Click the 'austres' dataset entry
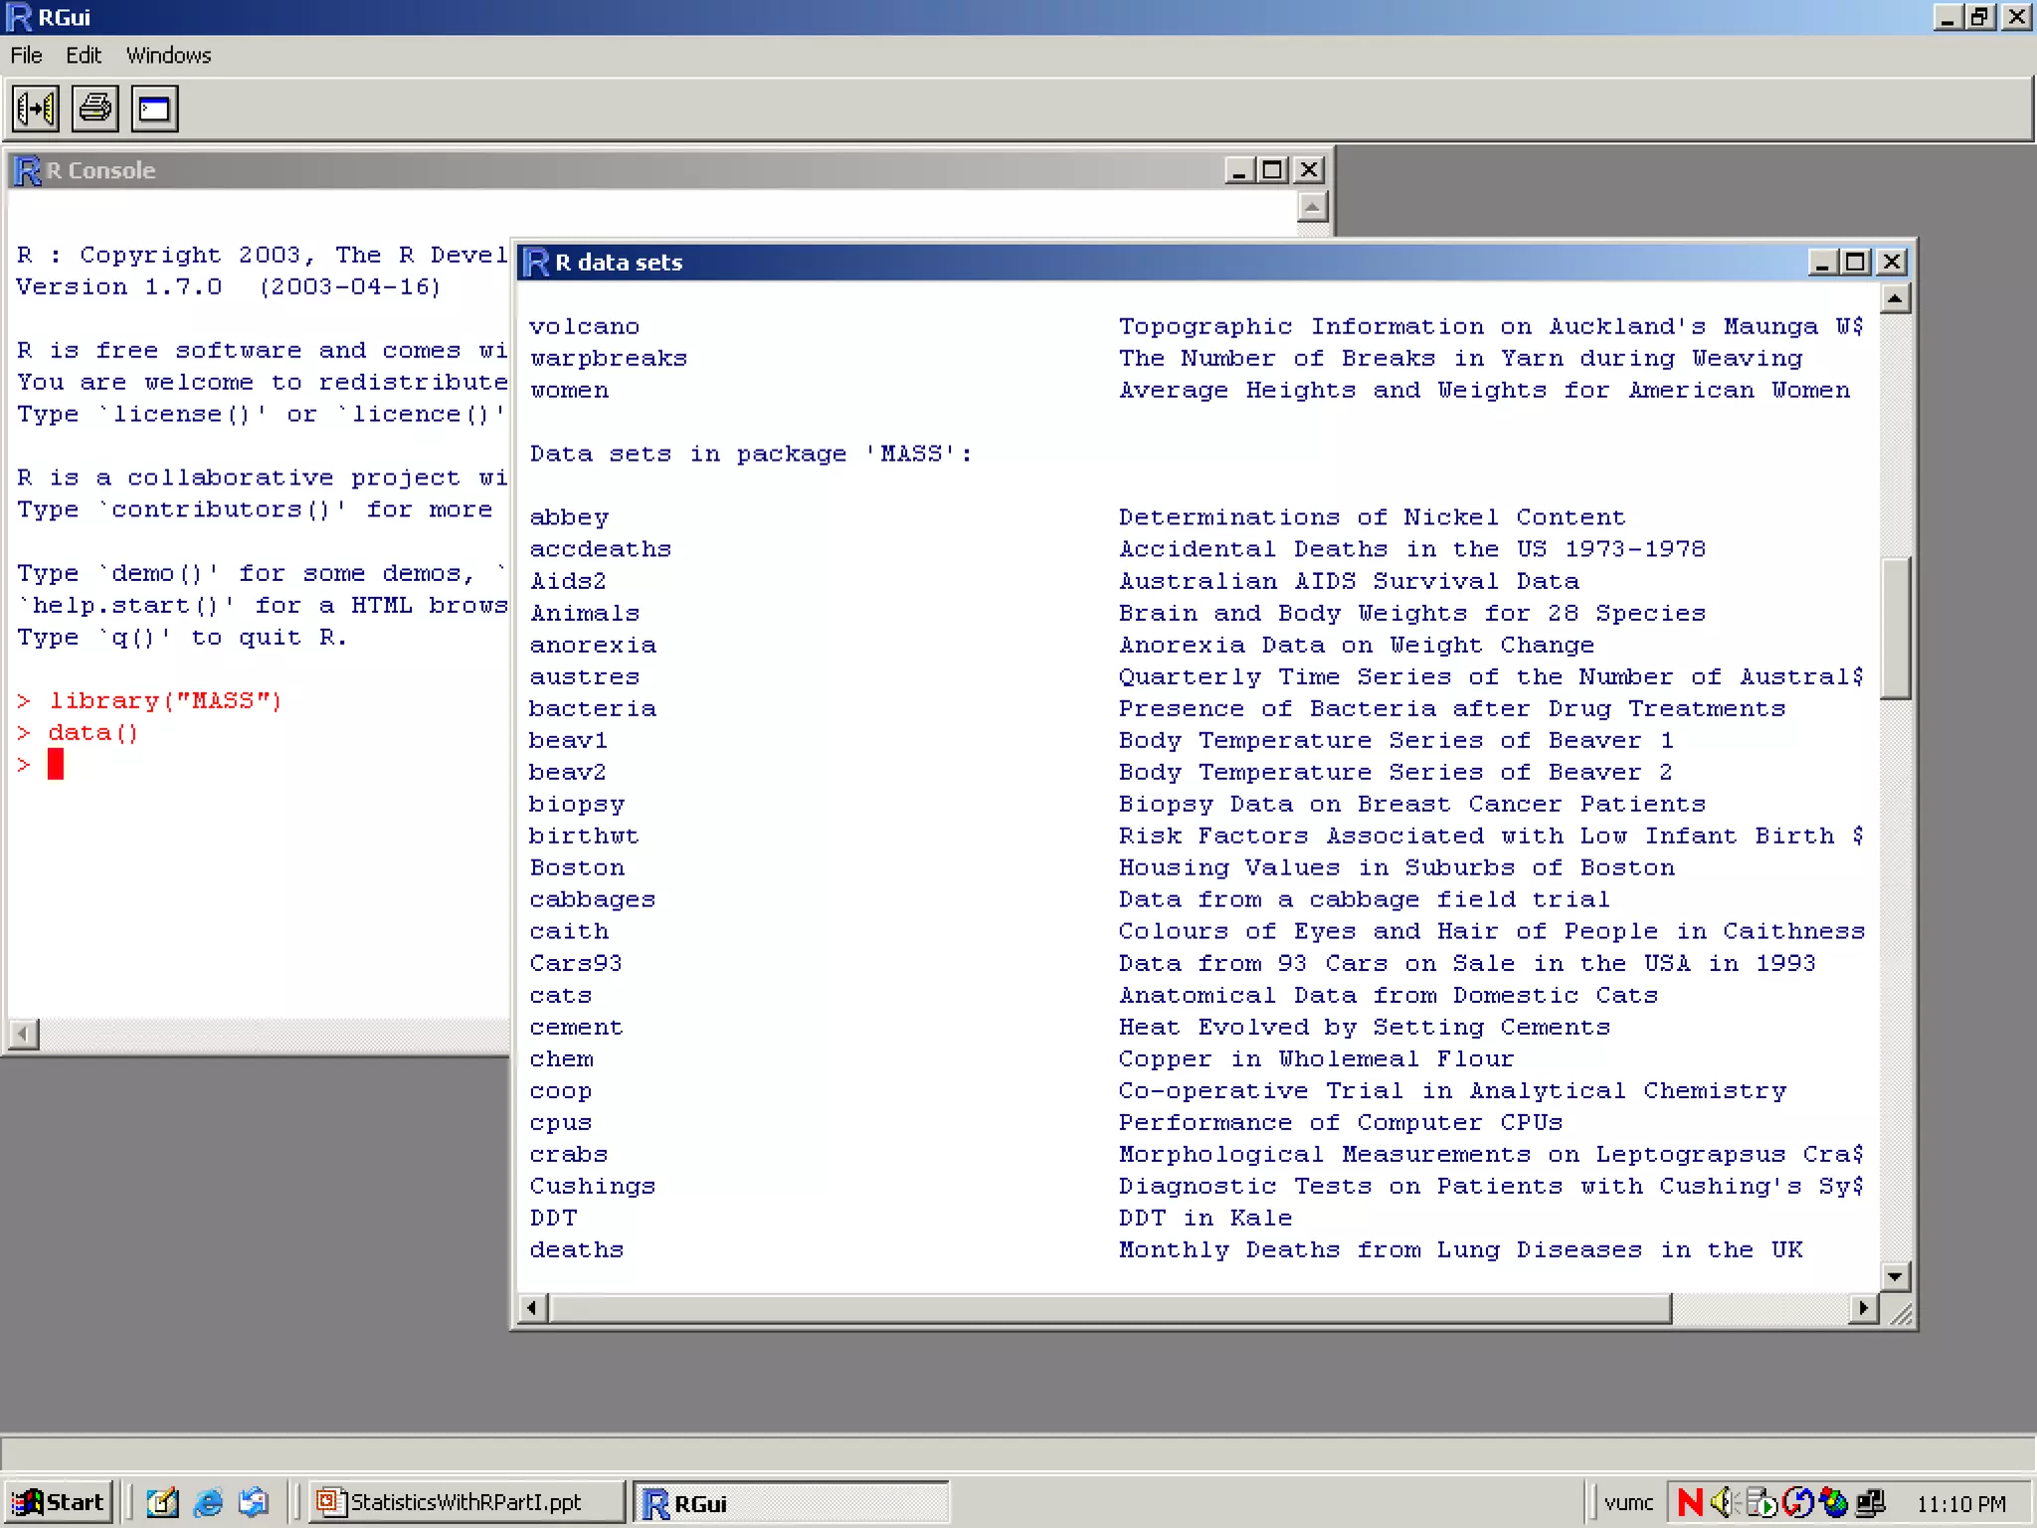The width and height of the screenshot is (2037, 1528). (585, 676)
